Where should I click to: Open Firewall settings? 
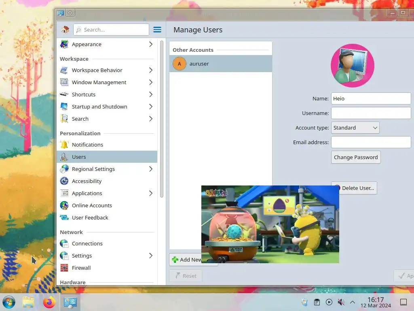(107, 268)
